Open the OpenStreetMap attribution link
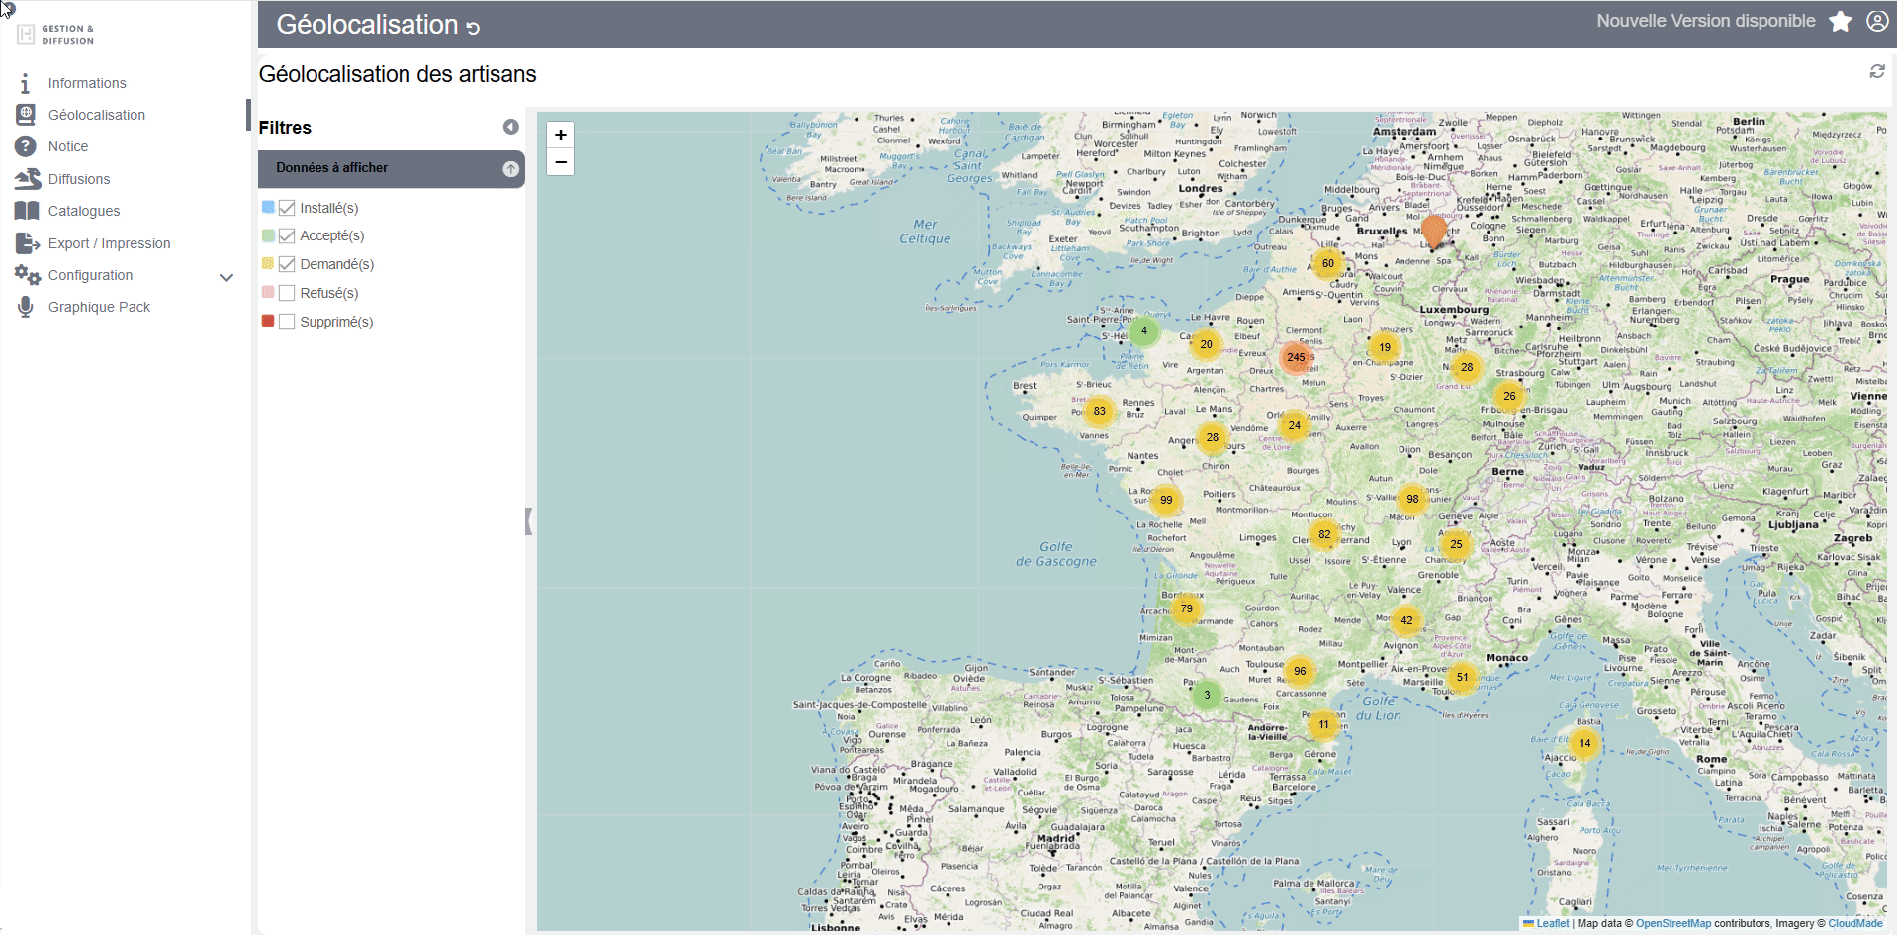This screenshot has height=935, width=1897. [1672, 923]
